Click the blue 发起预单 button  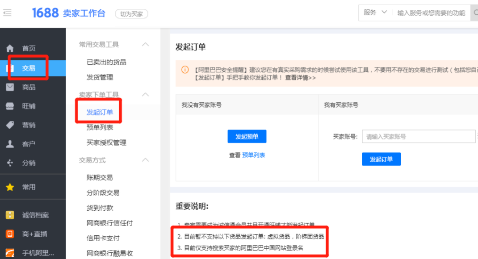tap(247, 137)
